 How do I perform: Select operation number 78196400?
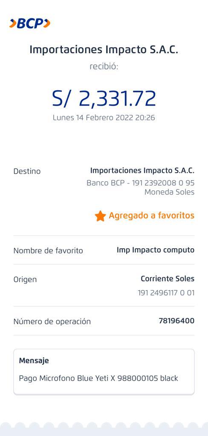(176, 321)
